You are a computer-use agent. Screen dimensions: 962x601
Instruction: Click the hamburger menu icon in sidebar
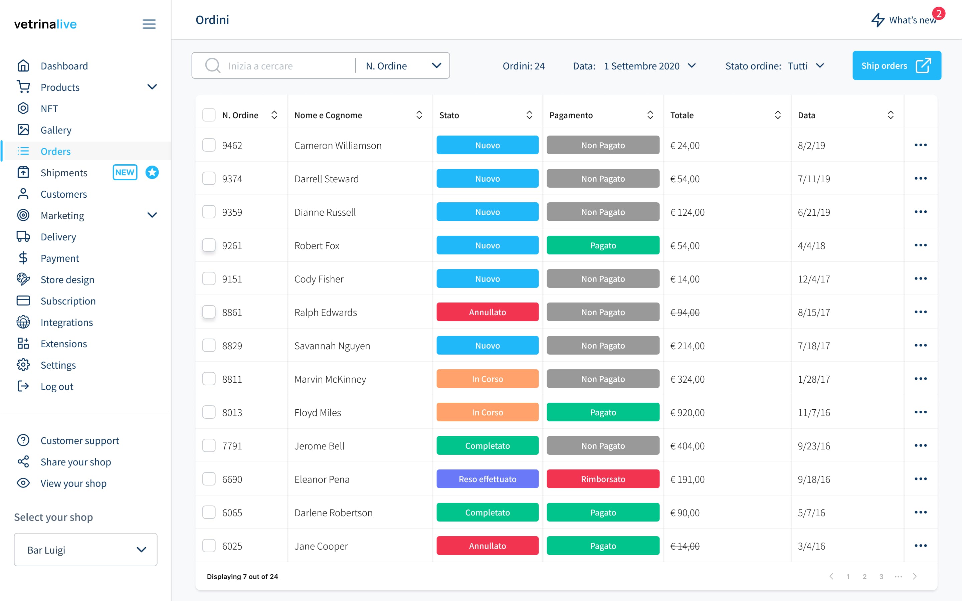[x=149, y=24]
